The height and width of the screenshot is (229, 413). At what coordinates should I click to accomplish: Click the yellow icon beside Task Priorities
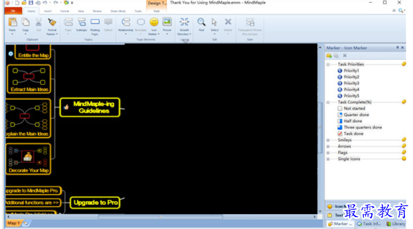[403, 64]
